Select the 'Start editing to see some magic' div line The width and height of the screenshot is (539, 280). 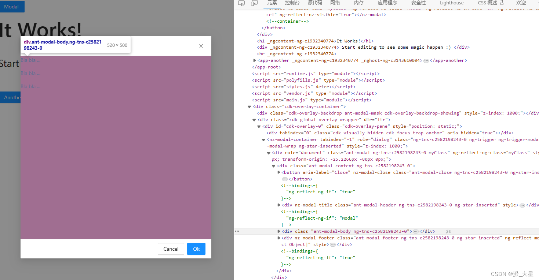pos(363,47)
